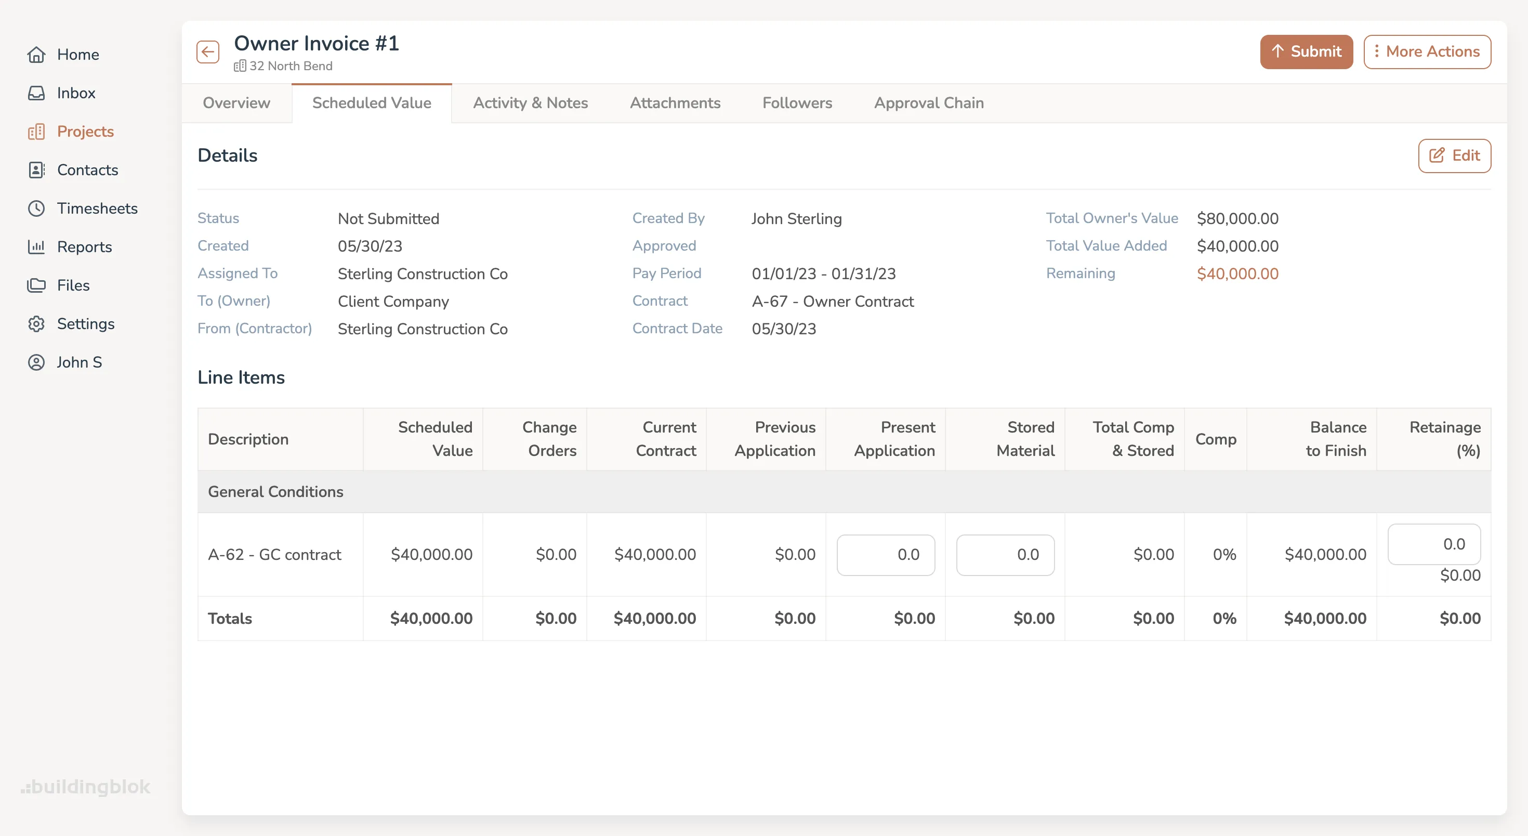Click the Present Application input field
The image size is (1528, 836).
point(886,555)
